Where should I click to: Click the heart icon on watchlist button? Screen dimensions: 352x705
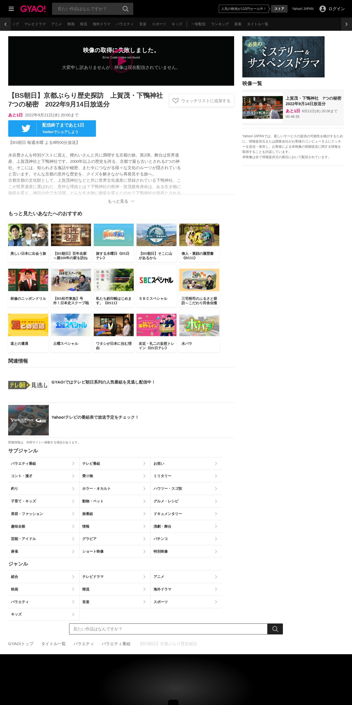(x=176, y=101)
